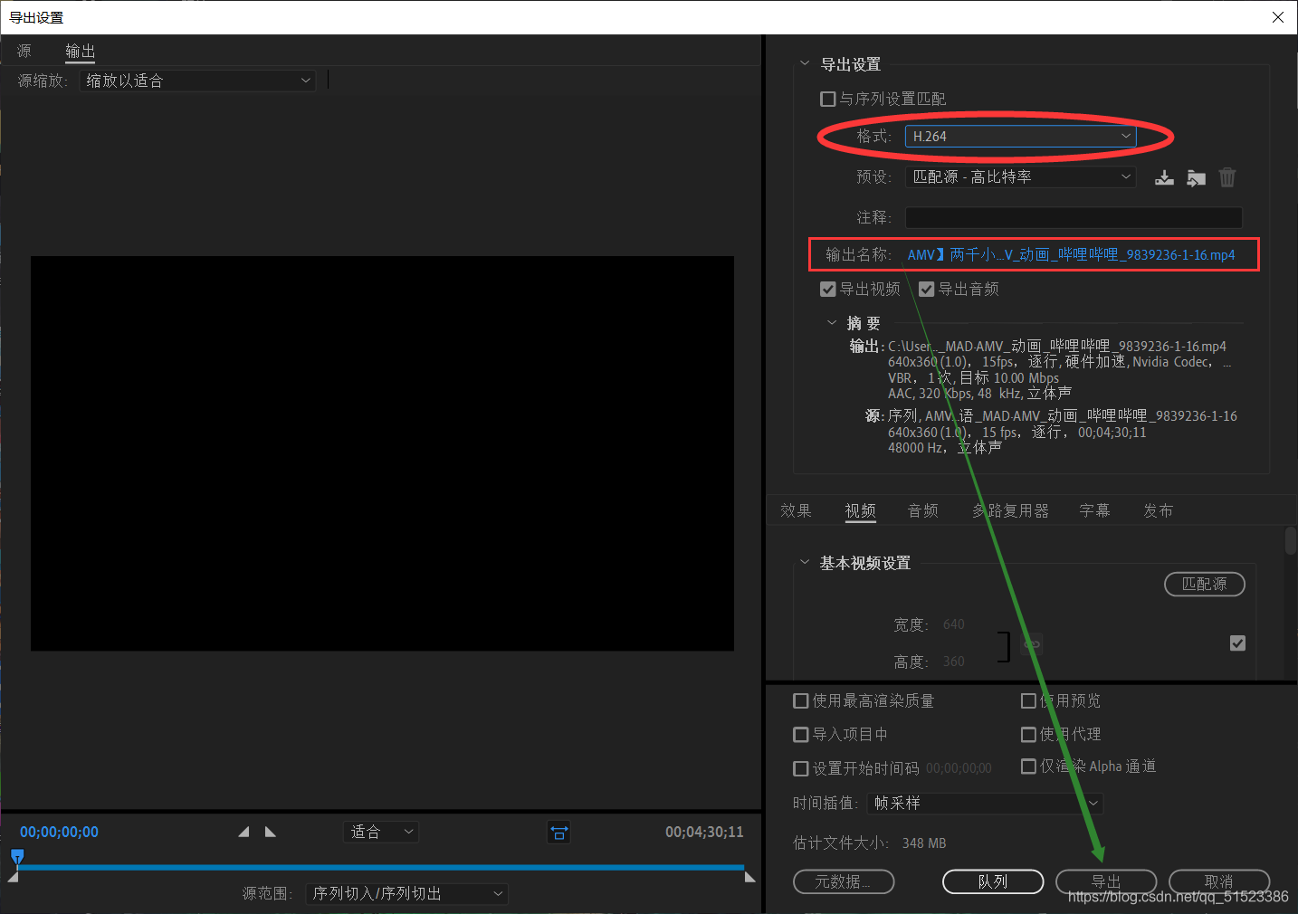The width and height of the screenshot is (1298, 914).
Task: Open the 音频 tab
Action: pos(923,510)
